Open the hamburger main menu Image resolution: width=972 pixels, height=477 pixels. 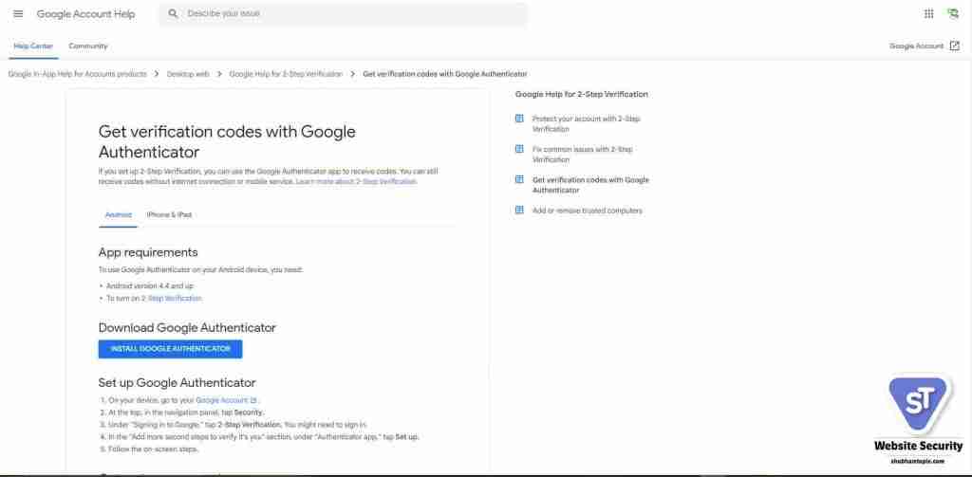tap(18, 13)
